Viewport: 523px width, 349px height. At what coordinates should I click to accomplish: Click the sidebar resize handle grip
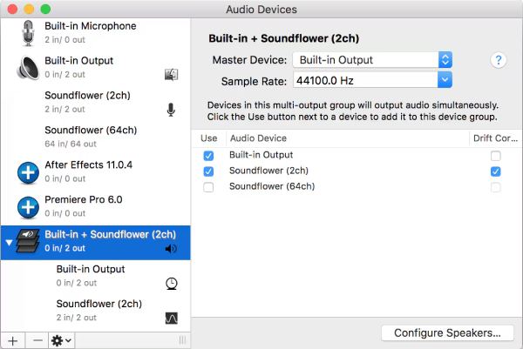pos(182,340)
